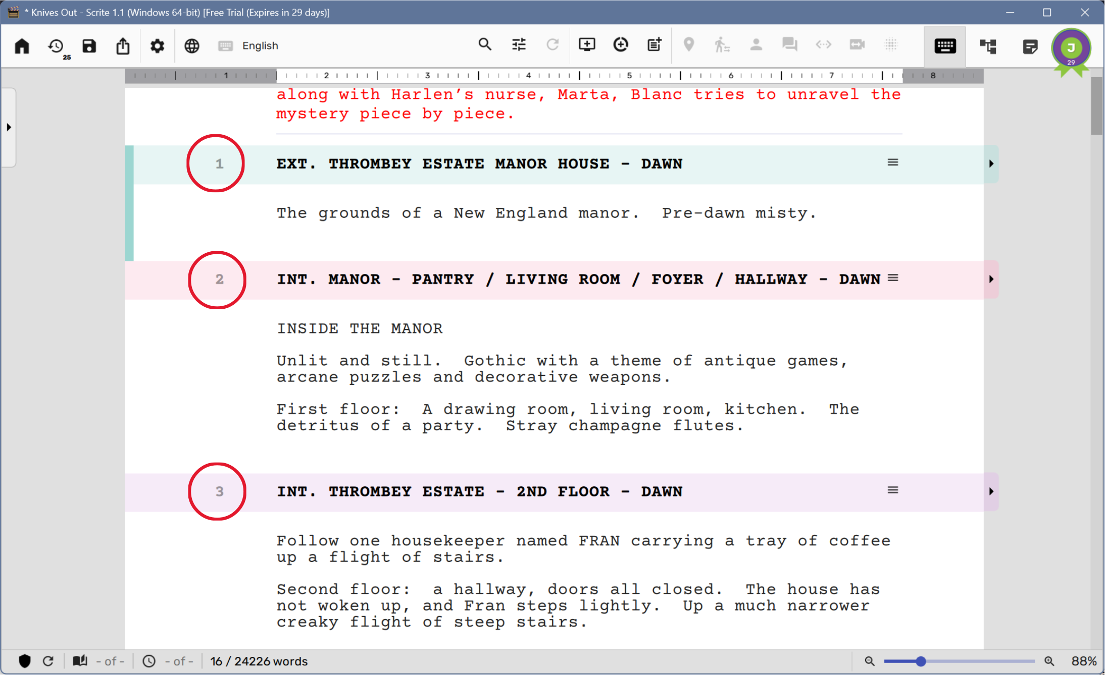Open scene 2 hamburger menu
The height and width of the screenshot is (675, 1105).
pyautogui.click(x=893, y=278)
